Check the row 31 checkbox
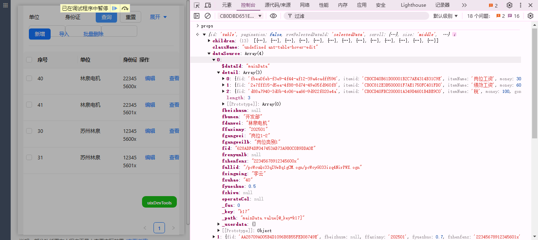Image resolution: width=538 pixels, height=240 pixels. pos(29,157)
